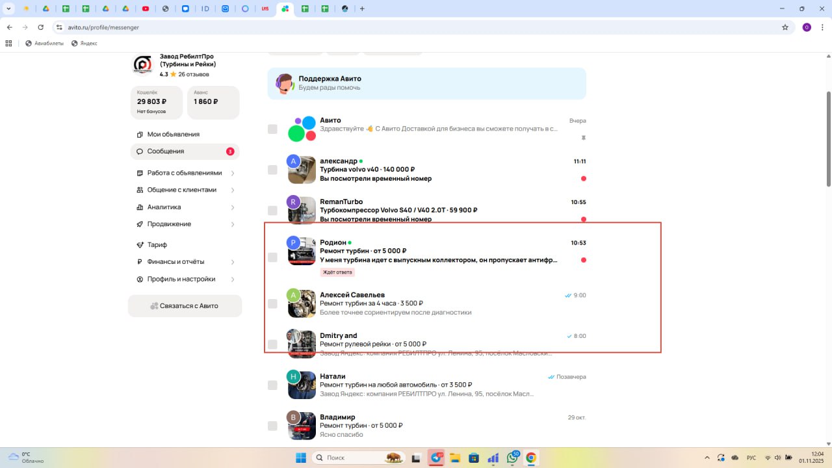Image resolution: width=832 pixels, height=468 pixels.
Task: Click the РебилтПро profile logo
Action: click(x=142, y=65)
